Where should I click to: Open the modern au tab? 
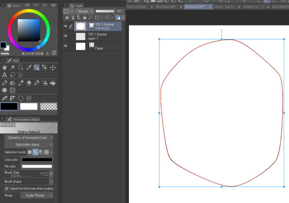tap(254, 7)
